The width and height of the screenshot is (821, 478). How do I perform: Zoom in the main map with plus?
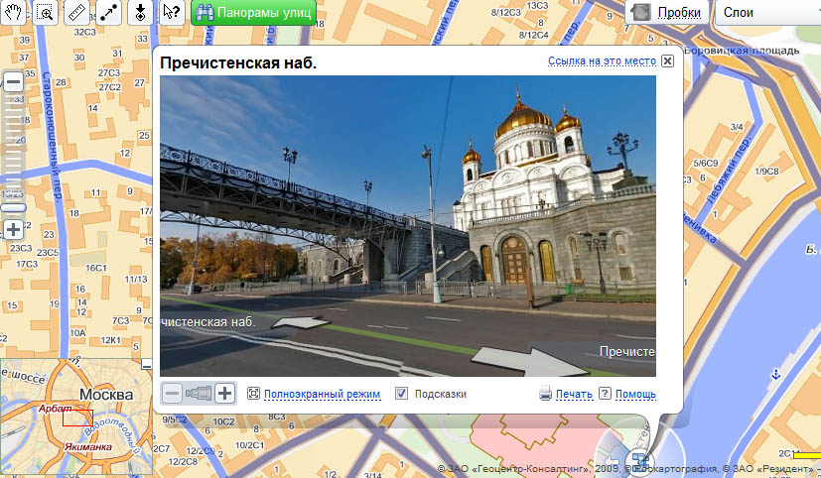point(14,230)
